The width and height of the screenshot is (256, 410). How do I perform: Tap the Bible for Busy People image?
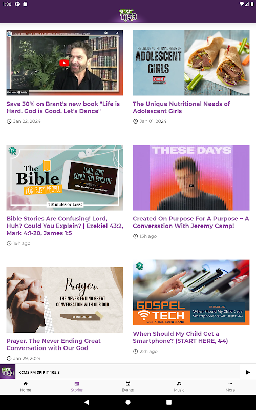pyautogui.click(x=65, y=177)
